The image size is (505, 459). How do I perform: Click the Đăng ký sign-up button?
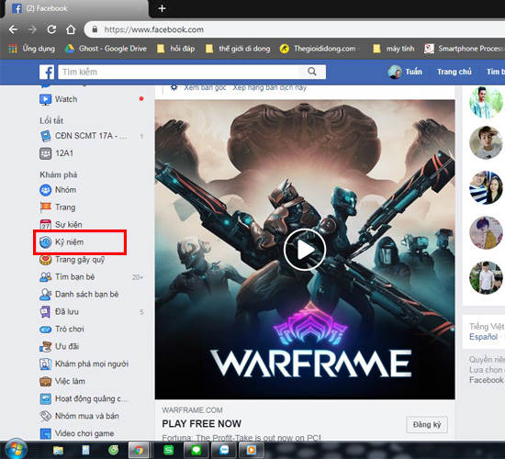pos(427,424)
